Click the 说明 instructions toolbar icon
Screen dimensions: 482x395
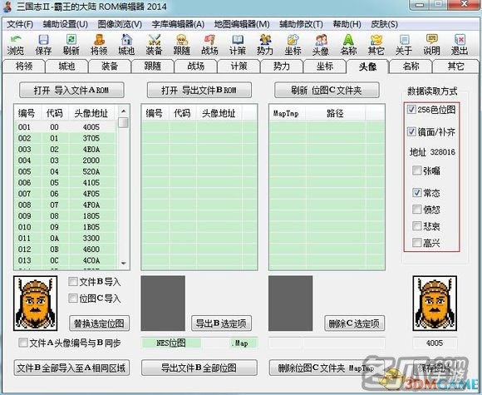(431, 45)
